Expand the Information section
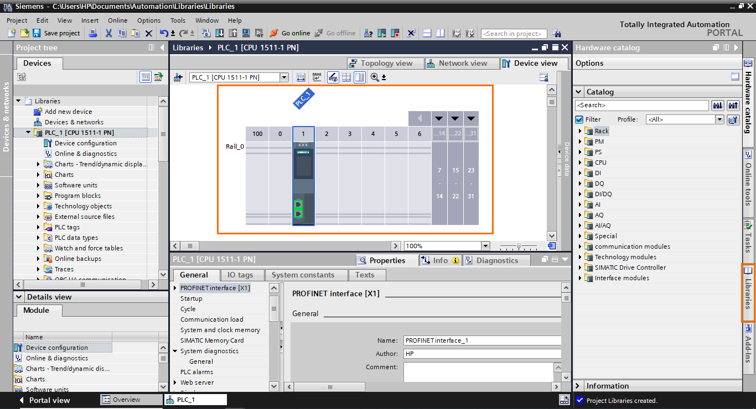 579,386
